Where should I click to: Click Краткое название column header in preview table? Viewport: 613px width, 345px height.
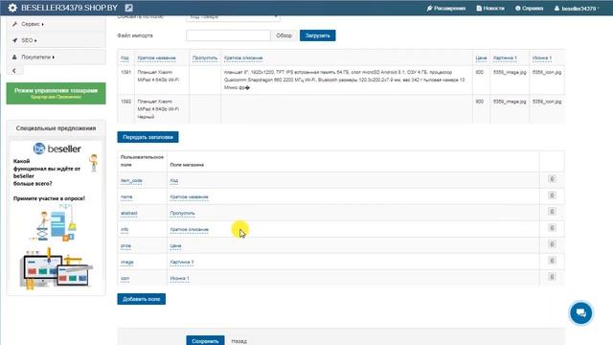coord(156,57)
